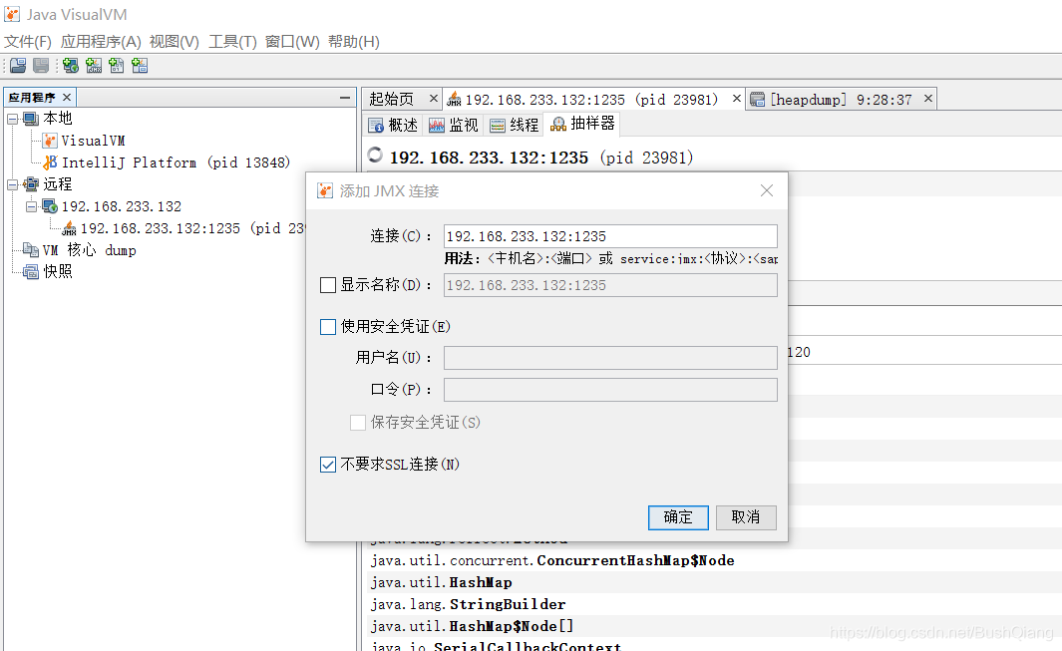The height and width of the screenshot is (651, 1062).
Task: Click the 口令(P) password field
Action: tap(610, 390)
